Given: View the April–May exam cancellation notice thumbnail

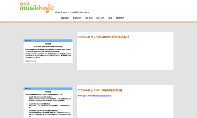Looking at the screenshot, I should 48,51.
